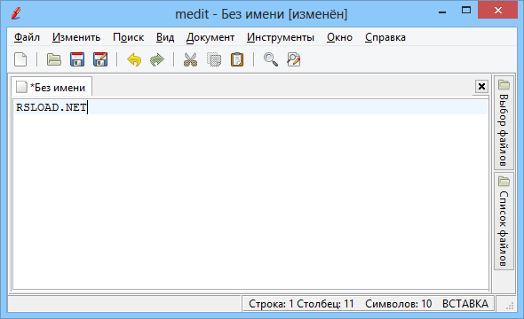Open the Изменить menu
The height and width of the screenshot is (319, 524).
pos(76,37)
